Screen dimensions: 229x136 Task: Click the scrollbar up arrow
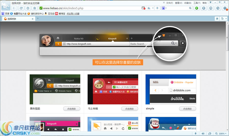[227, 23]
